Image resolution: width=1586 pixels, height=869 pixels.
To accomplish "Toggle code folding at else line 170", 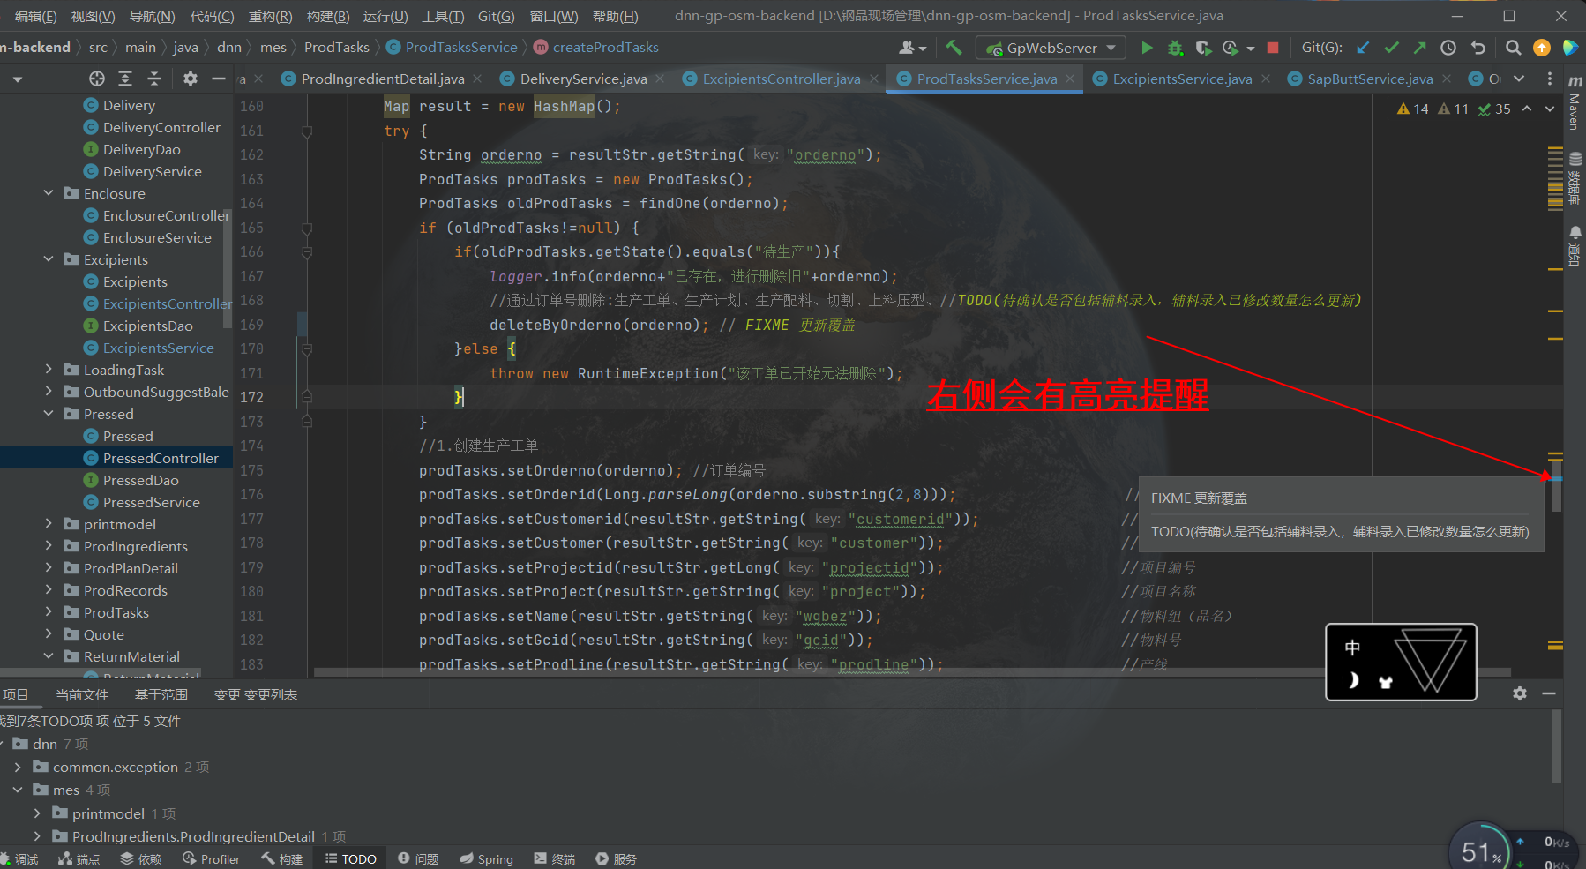I will coord(307,349).
